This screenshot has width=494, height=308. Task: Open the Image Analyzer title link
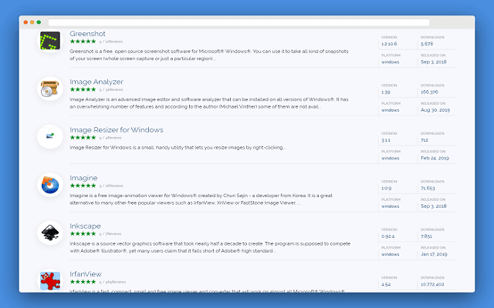pyautogui.click(x=96, y=81)
